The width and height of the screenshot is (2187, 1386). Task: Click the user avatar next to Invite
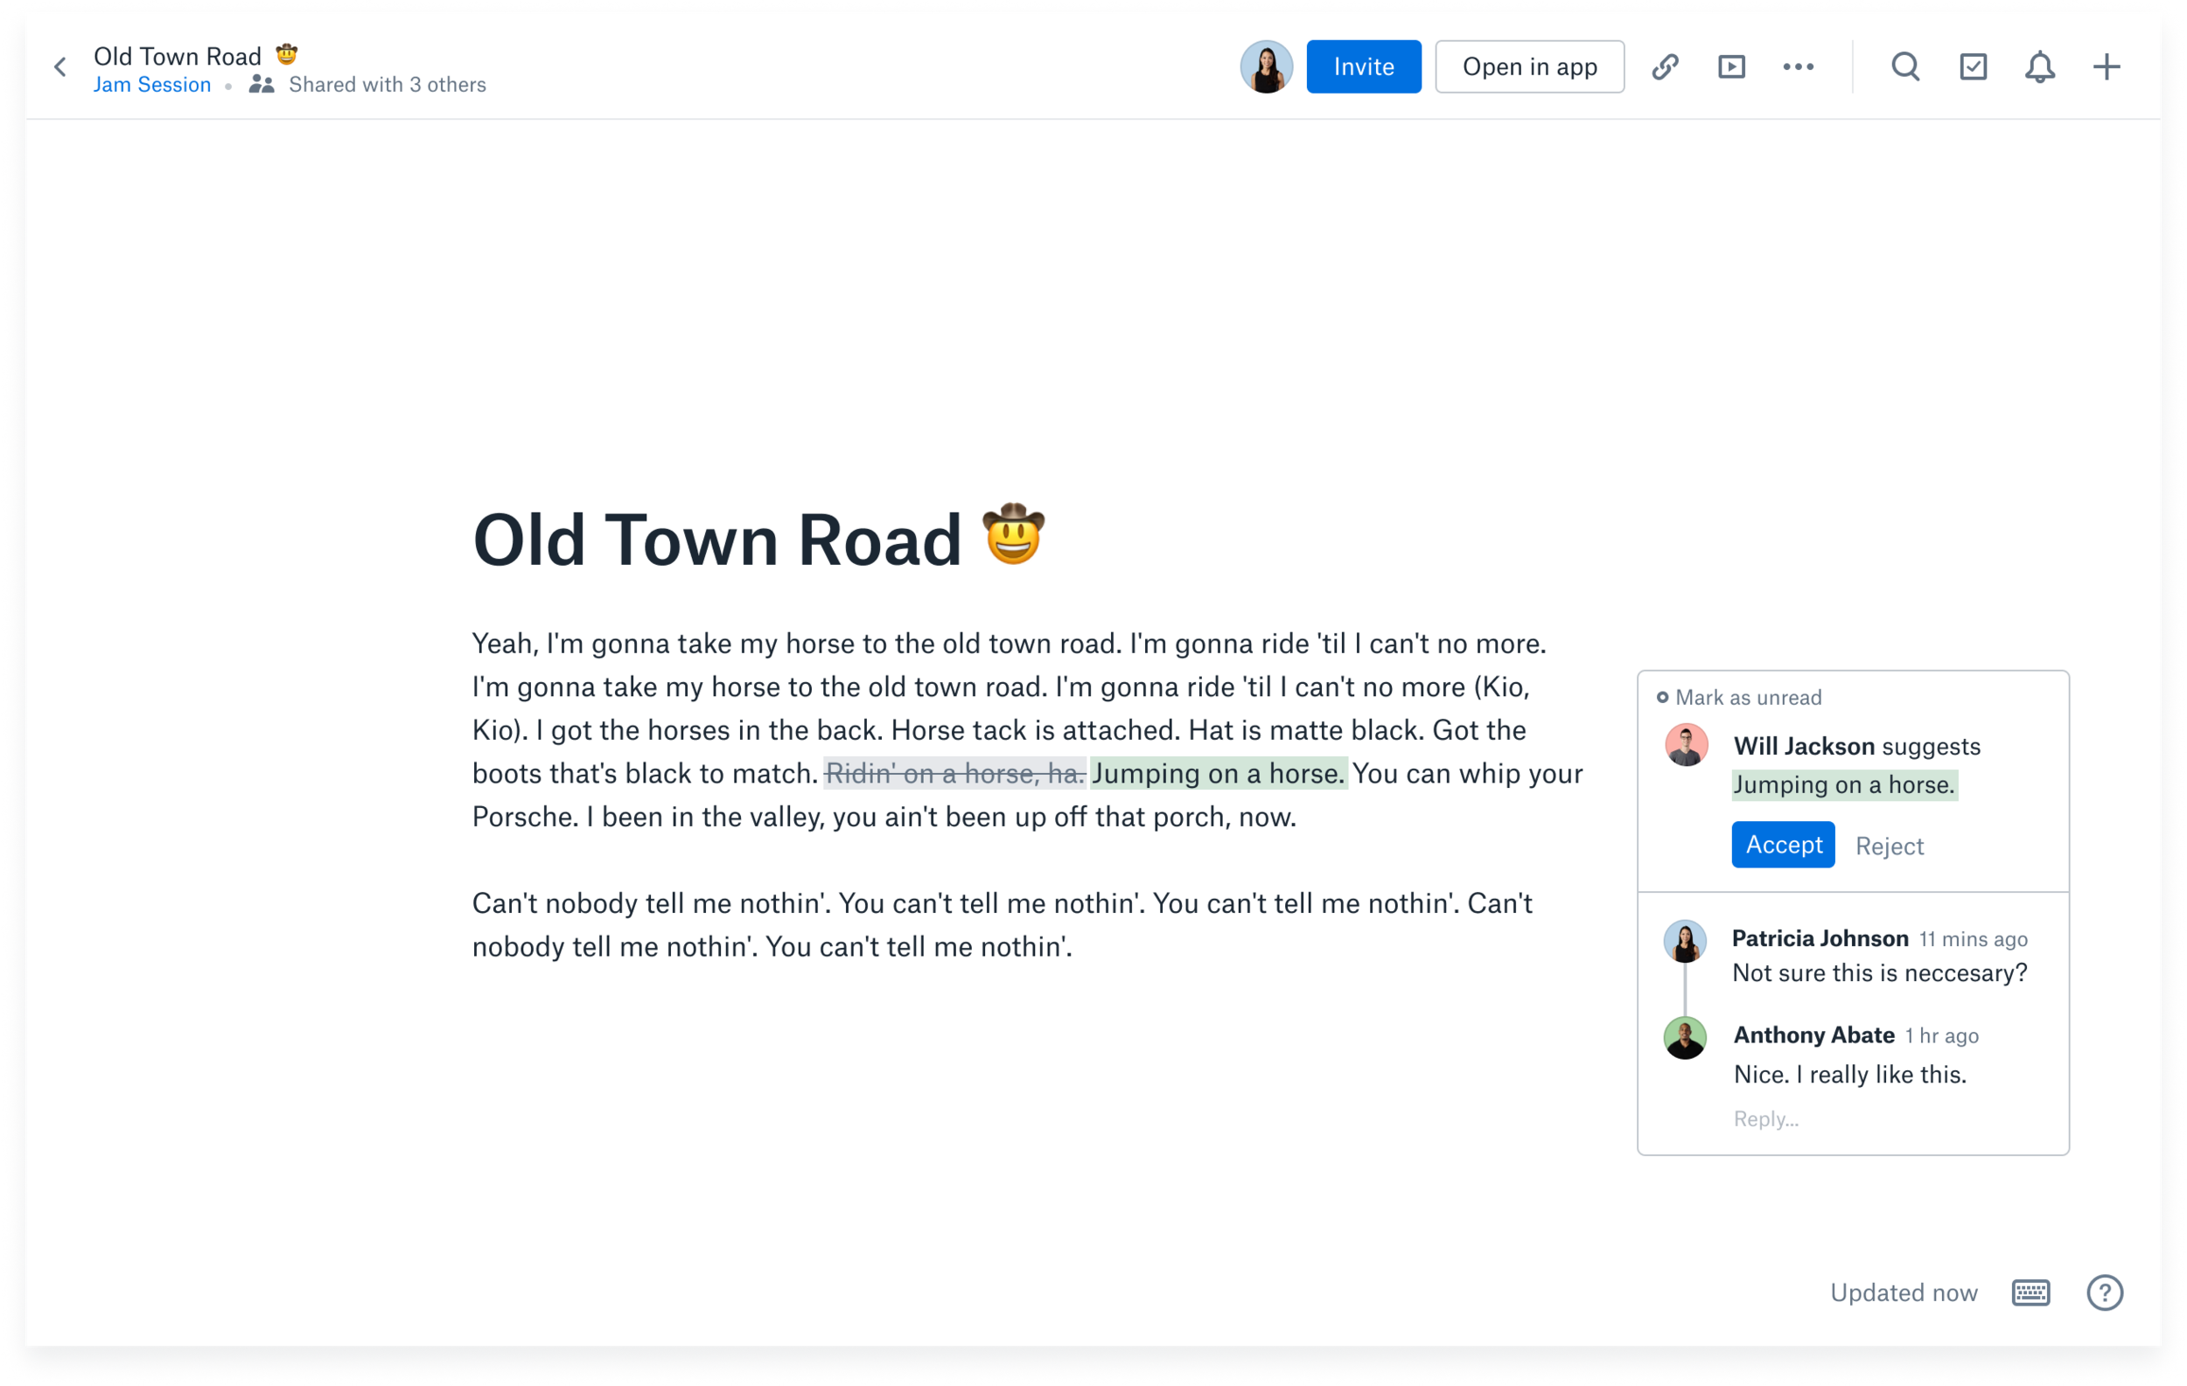[x=1266, y=67]
